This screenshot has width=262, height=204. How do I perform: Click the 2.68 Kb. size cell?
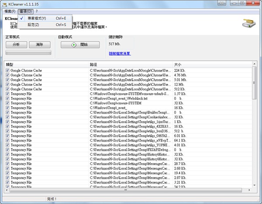click(180, 169)
